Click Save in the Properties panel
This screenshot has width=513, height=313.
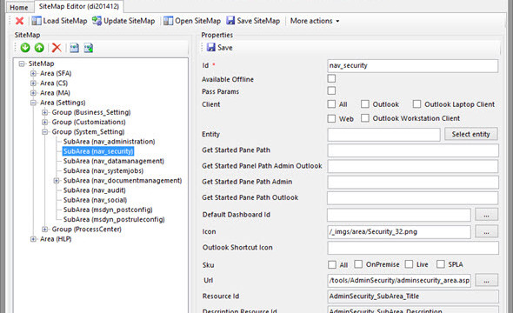(x=220, y=48)
